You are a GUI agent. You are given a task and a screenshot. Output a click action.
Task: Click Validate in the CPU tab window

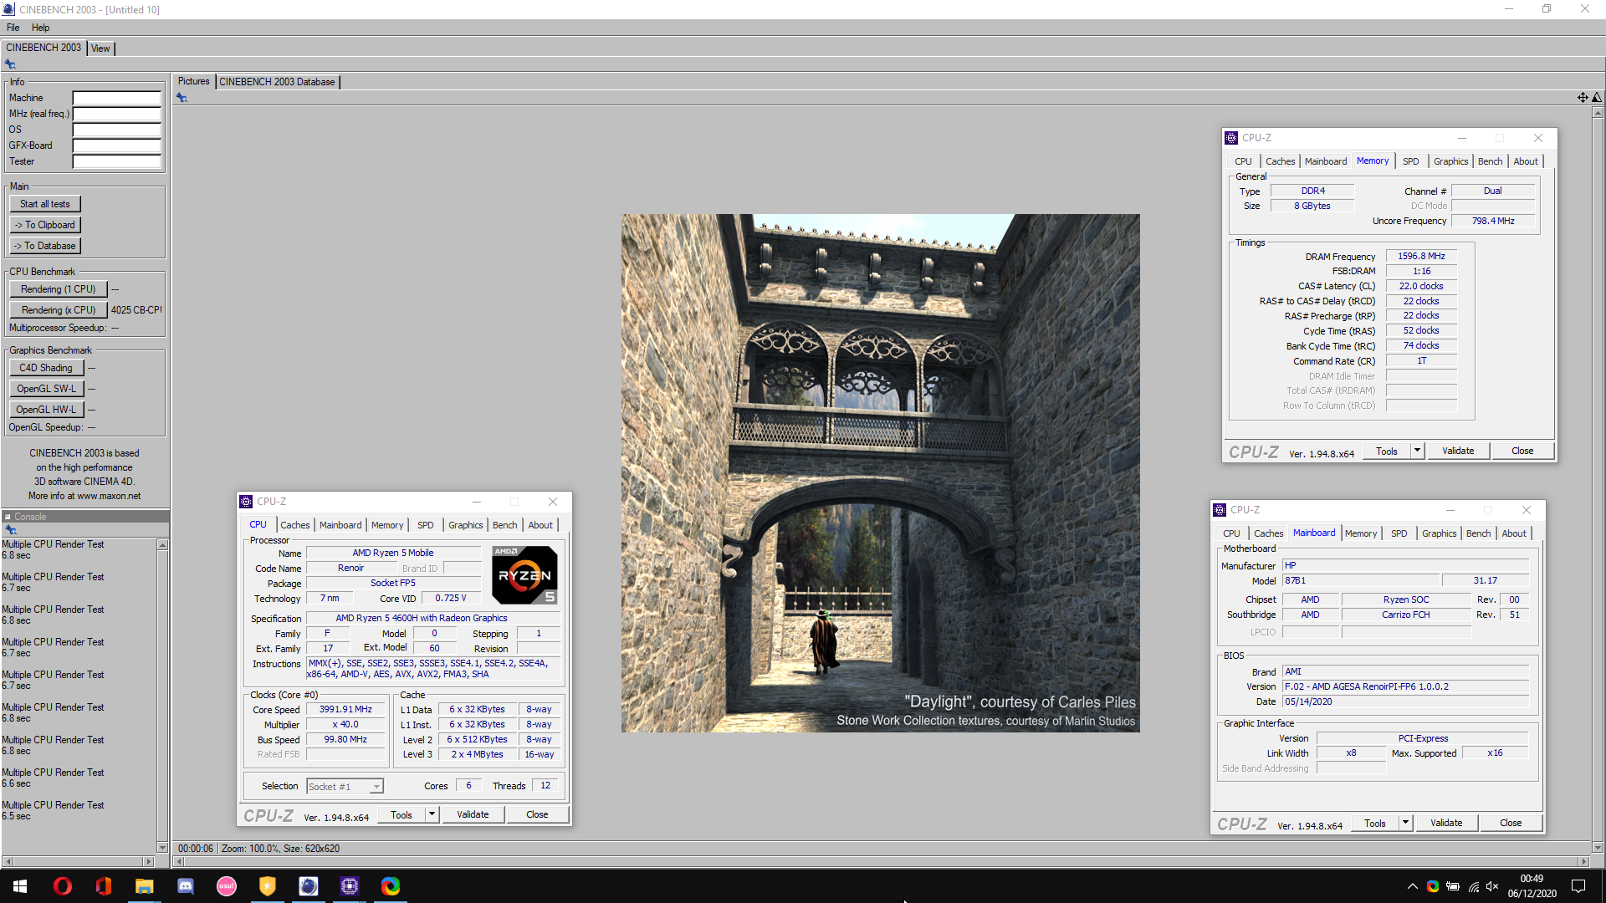(473, 814)
